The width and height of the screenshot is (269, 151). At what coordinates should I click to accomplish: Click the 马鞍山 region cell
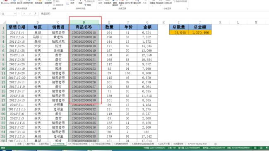[x=37, y=37]
